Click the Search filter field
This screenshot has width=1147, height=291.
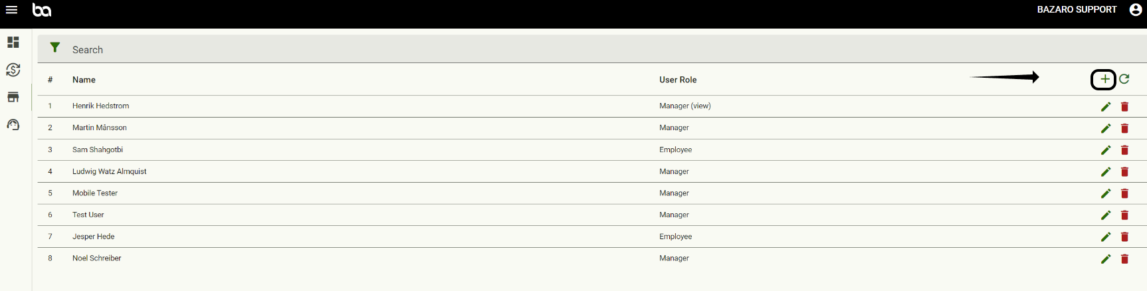coord(266,50)
